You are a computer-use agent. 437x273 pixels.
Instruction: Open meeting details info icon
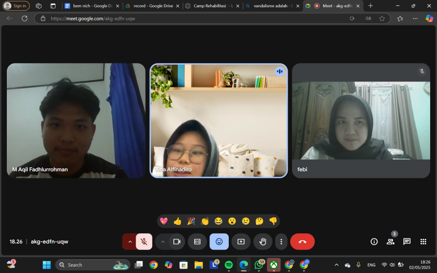point(374,241)
